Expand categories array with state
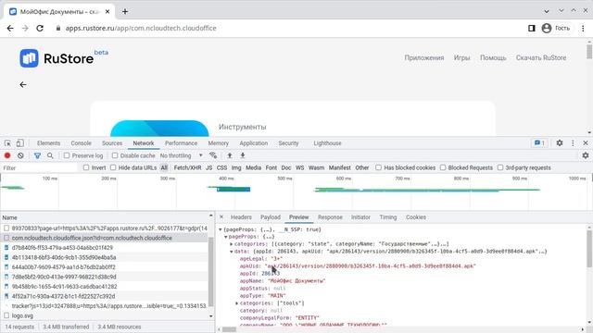 coord(232,244)
